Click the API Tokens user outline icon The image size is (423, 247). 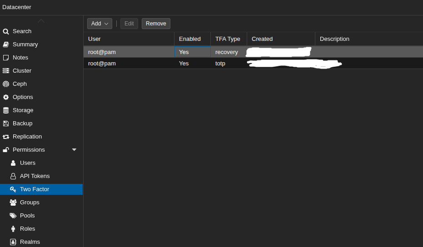point(13,176)
